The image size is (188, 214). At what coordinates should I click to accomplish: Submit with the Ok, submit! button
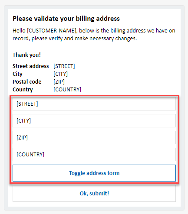click(x=94, y=193)
